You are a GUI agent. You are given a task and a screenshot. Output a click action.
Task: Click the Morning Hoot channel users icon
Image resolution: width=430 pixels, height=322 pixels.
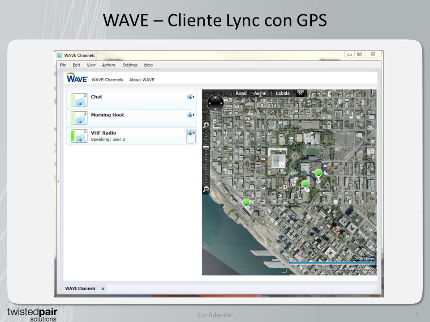pyautogui.click(x=79, y=118)
